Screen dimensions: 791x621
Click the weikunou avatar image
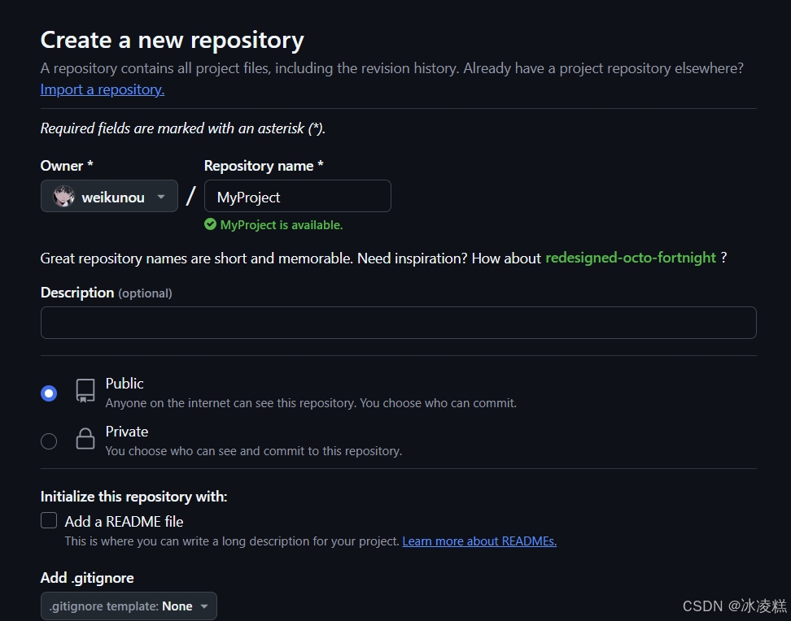point(64,197)
